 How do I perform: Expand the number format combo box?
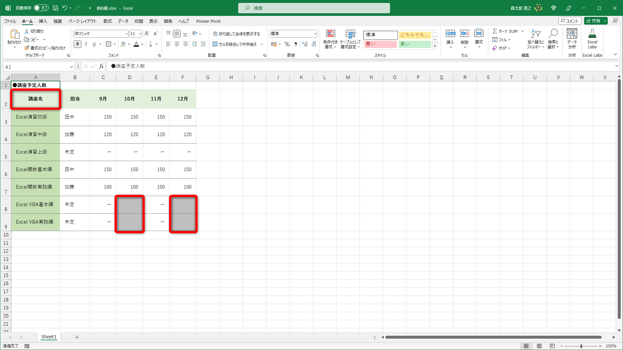coord(315,34)
